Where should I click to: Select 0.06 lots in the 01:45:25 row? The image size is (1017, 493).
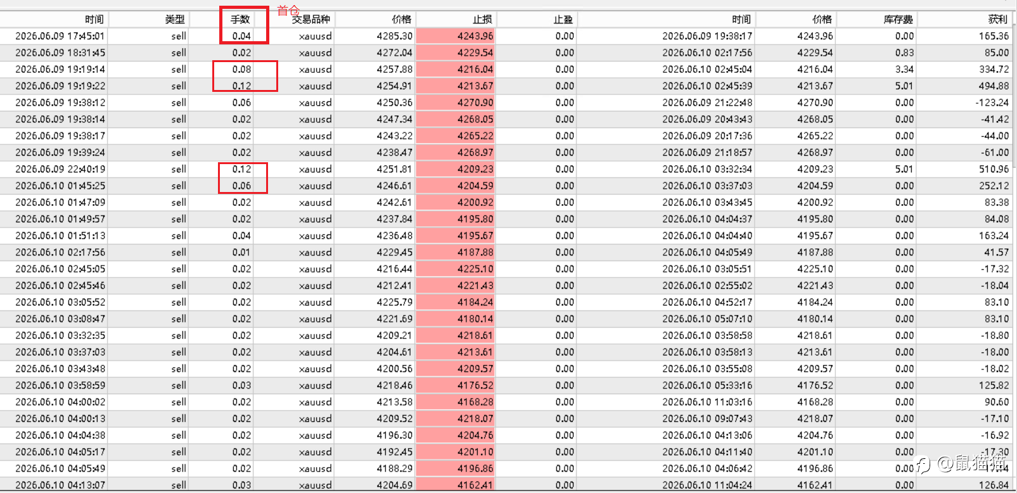[x=241, y=186]
